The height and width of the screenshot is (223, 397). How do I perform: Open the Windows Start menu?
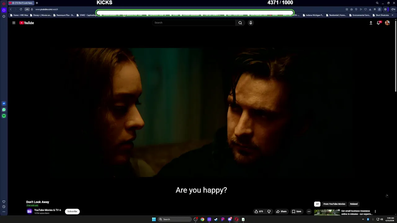point(154,219)
